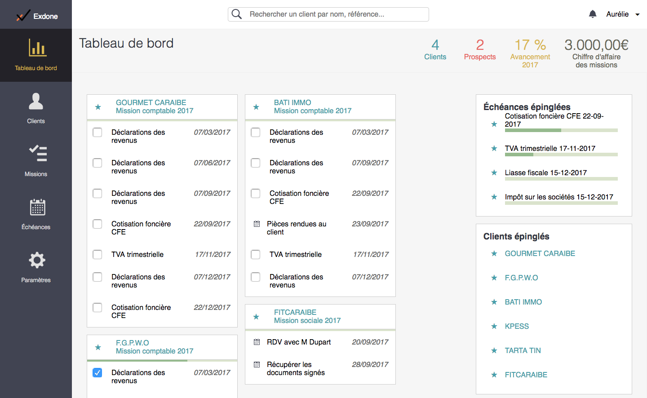Click the Exdone logo checkmark icon
647x398 pixels.
[x=23, y=16]
